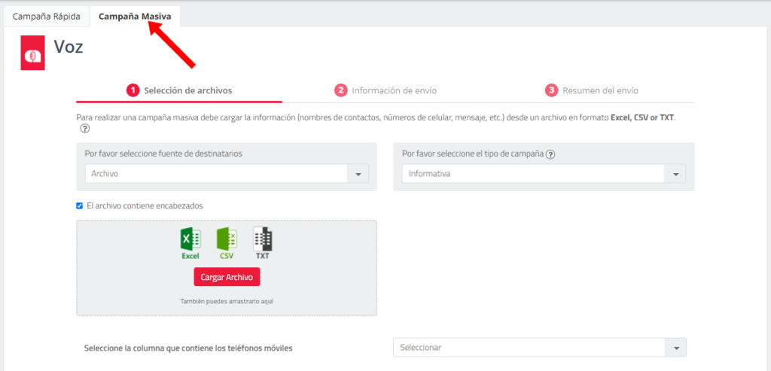Click the step 3 number circle

tap(551, 90)
